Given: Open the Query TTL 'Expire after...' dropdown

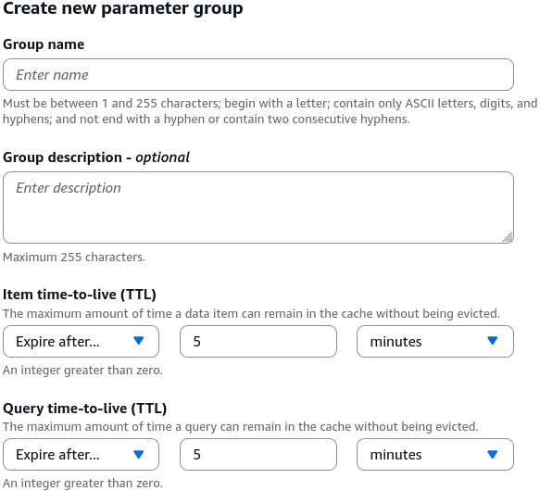Looking at the screenshot, I should click(x=81, y=455).
